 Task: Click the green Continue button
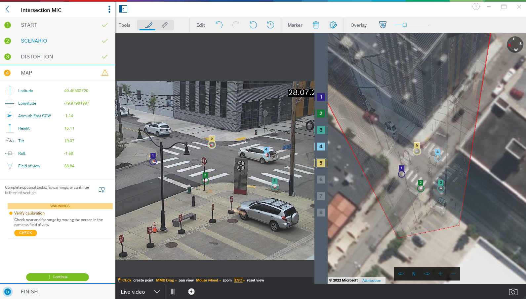58,277
